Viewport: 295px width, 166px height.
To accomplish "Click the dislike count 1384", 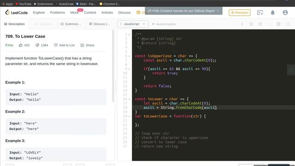I will (x=44, y=45).
